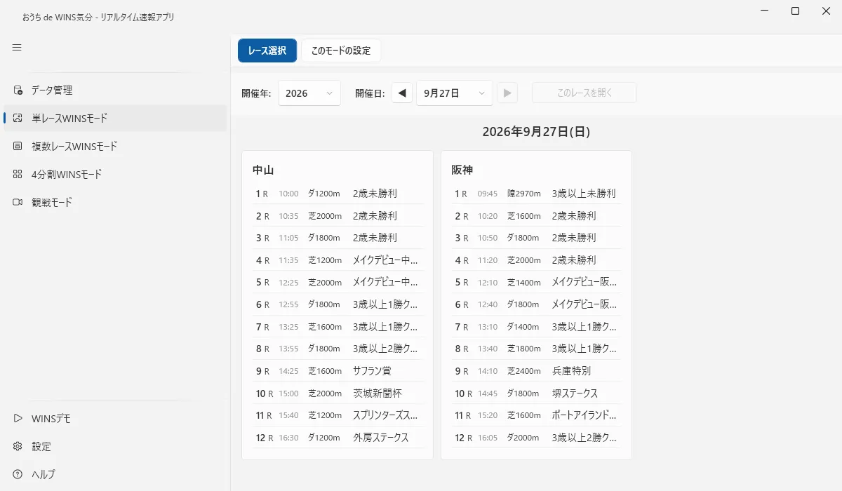Select 中山 10R 茨城新聞杯
This screenshot has width=842, height=491.
pos(338,394)
